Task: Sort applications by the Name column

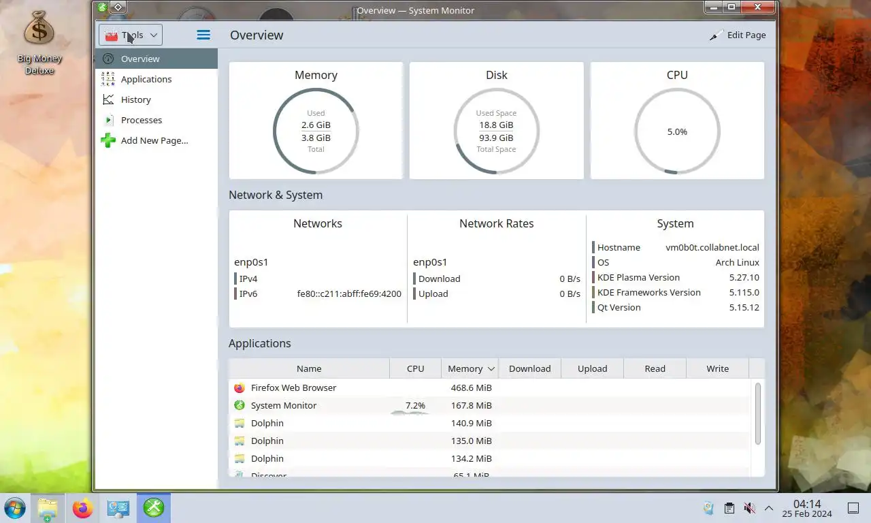Action: (x=309, y=368)
